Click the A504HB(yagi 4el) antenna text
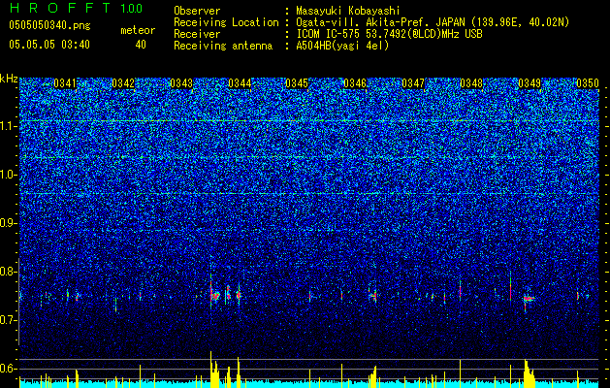The image size is (610, 388). click(342, 46)
